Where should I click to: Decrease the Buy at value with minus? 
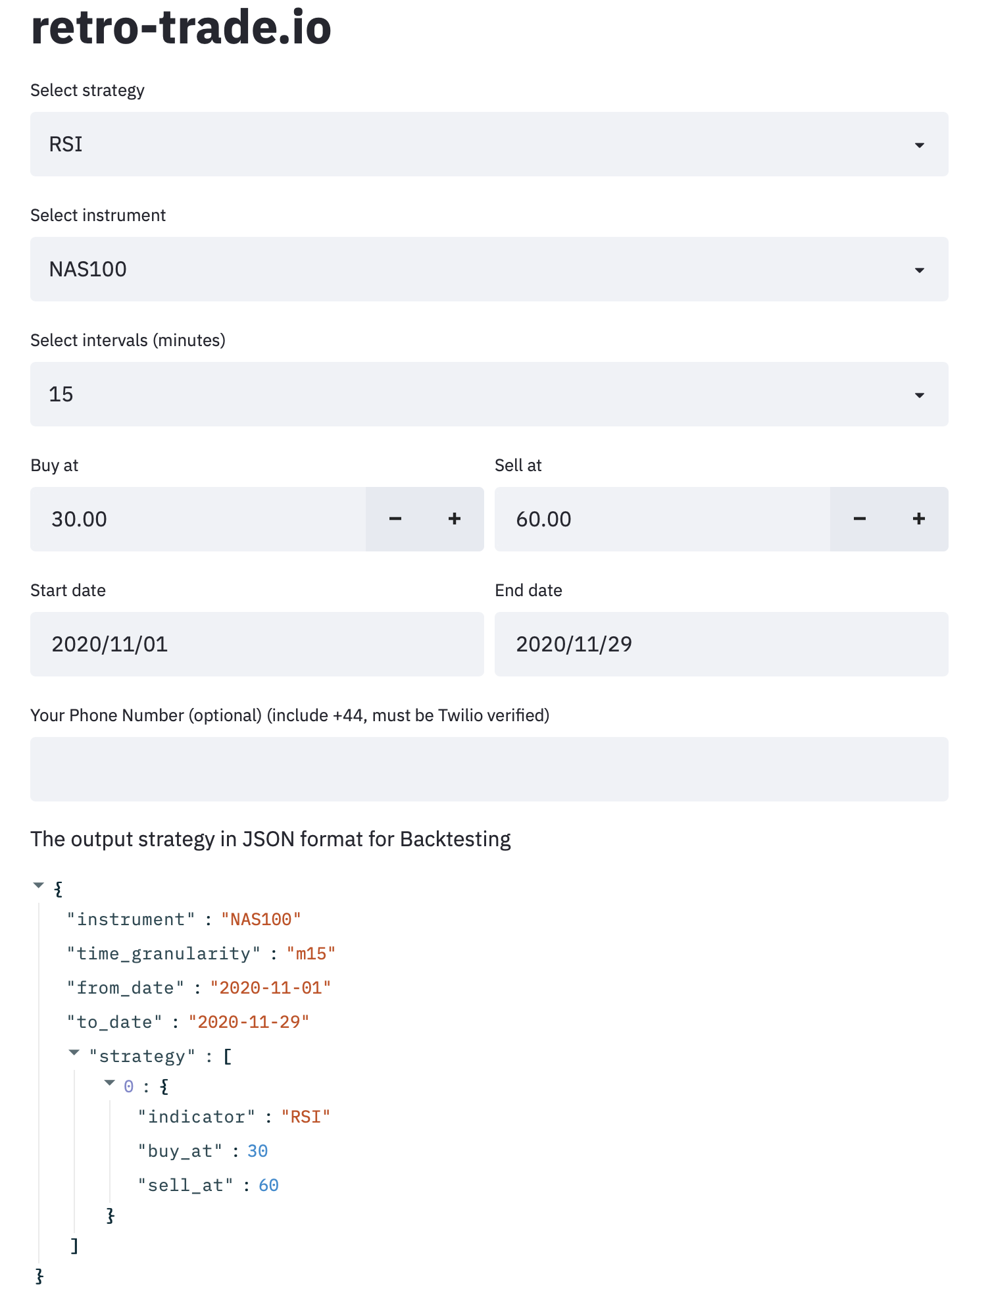tap(395, 519)
